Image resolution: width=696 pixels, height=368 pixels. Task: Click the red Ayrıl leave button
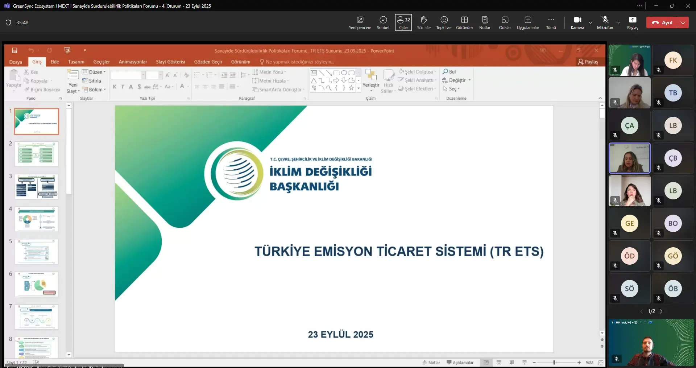coord(662,22)
